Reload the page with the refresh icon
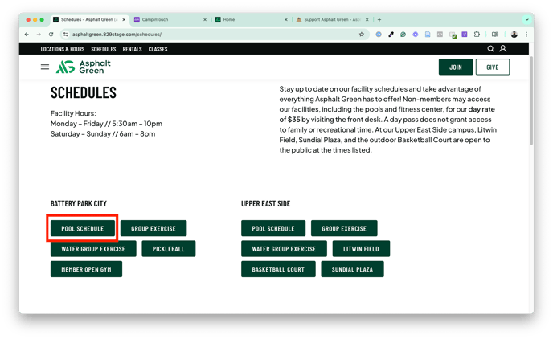 click(x=51, y=35)
